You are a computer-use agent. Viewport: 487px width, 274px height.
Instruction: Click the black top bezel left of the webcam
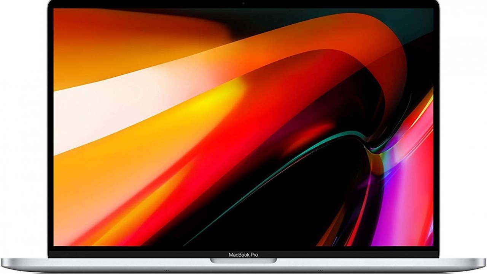(x=145, y=4)
